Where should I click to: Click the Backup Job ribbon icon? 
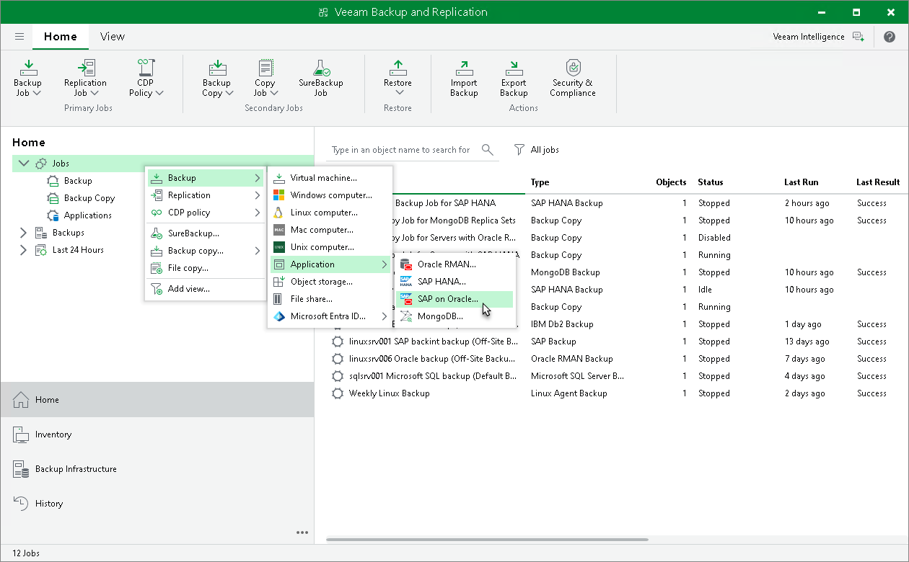coord(28,78)
